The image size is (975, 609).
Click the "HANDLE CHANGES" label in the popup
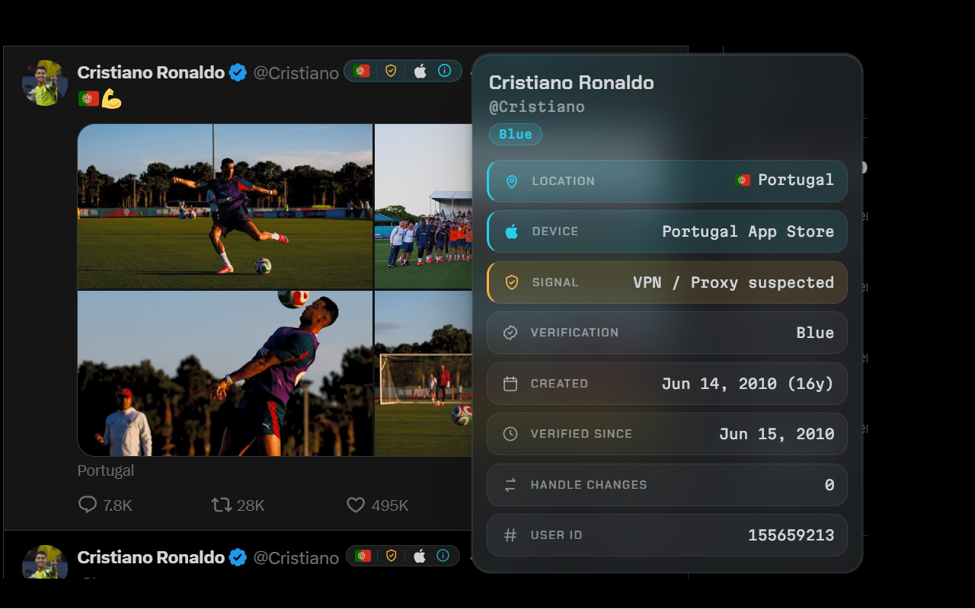coord(589,485)
